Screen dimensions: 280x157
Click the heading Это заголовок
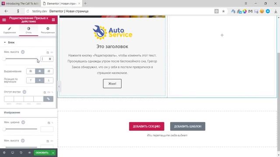[x=112, y=47]
